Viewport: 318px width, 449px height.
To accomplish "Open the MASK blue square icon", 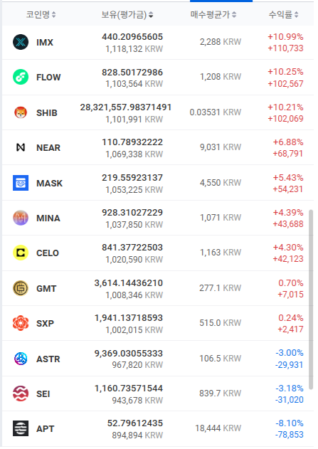I will [21, 183].
